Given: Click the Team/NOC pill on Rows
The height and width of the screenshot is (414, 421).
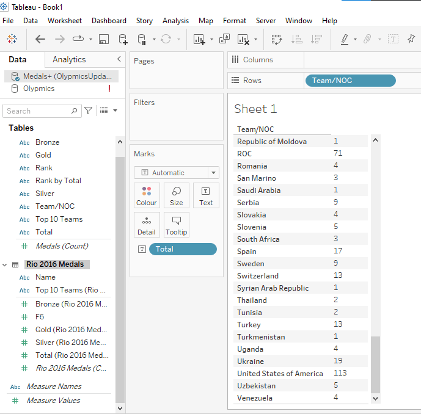Looking at the screenshot, I should click(350, 81).
